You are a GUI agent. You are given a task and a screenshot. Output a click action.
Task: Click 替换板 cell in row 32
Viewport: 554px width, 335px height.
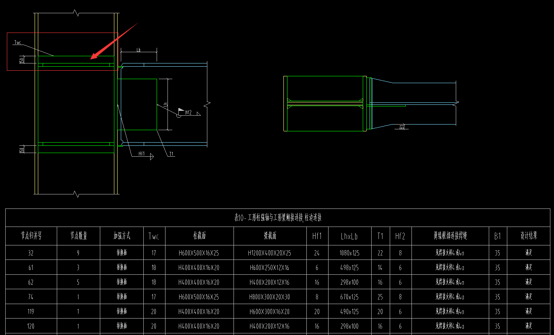tap(122, 253)
